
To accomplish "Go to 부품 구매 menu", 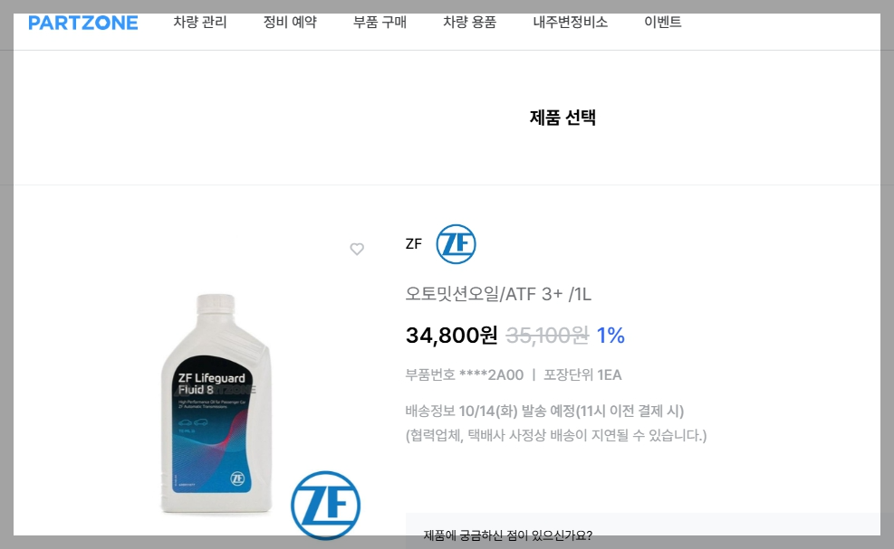I will [380, 23].
